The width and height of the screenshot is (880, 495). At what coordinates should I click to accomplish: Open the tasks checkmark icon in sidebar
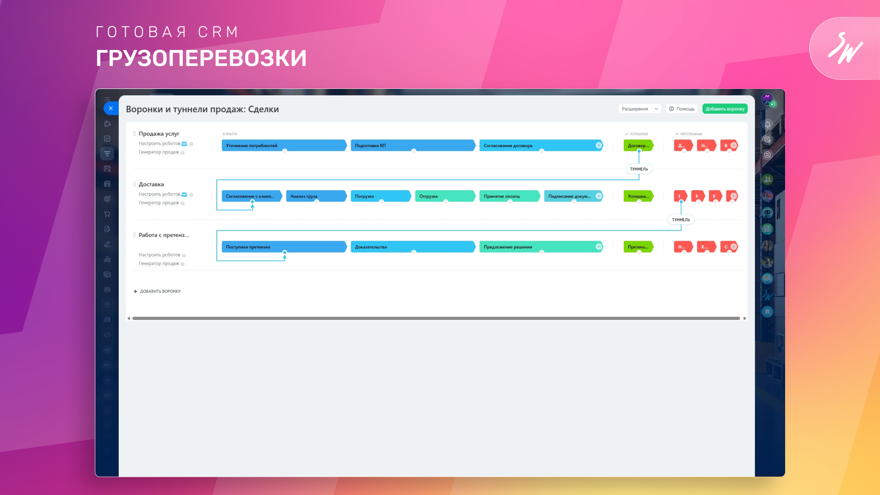(x=107, y=138)
